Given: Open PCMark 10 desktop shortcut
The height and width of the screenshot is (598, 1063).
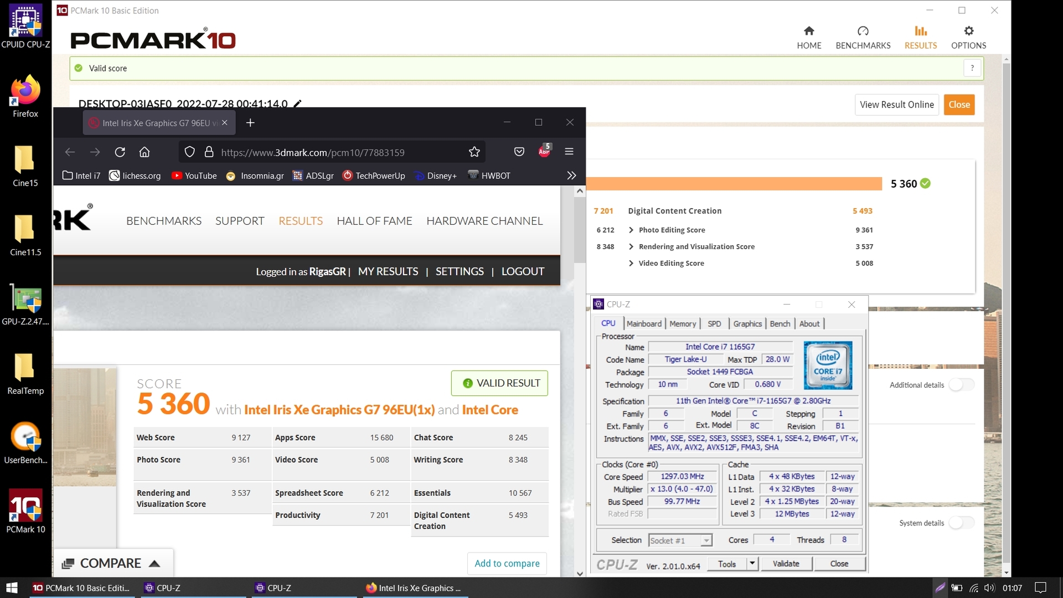Looking at the screenshot, I should [x=25, y=511].
